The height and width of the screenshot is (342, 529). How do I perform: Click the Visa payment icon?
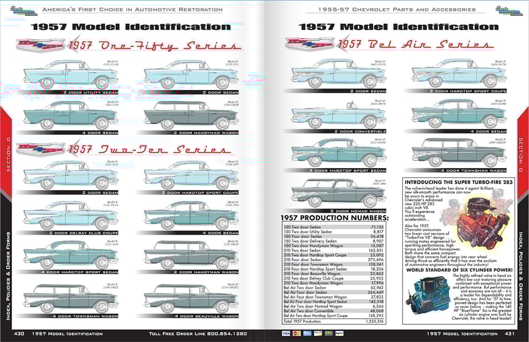tap(286, 333)
